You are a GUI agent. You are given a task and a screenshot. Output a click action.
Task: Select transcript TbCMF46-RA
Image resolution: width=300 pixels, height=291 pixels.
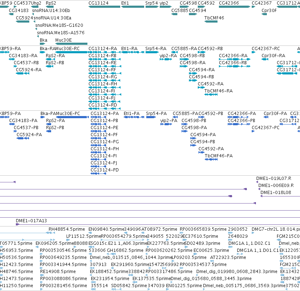(x=211, y=95)
